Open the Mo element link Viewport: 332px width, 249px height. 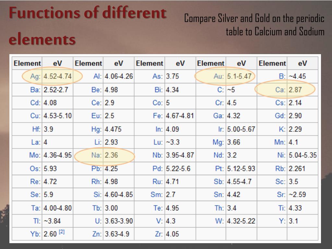(x=34, y=155)
